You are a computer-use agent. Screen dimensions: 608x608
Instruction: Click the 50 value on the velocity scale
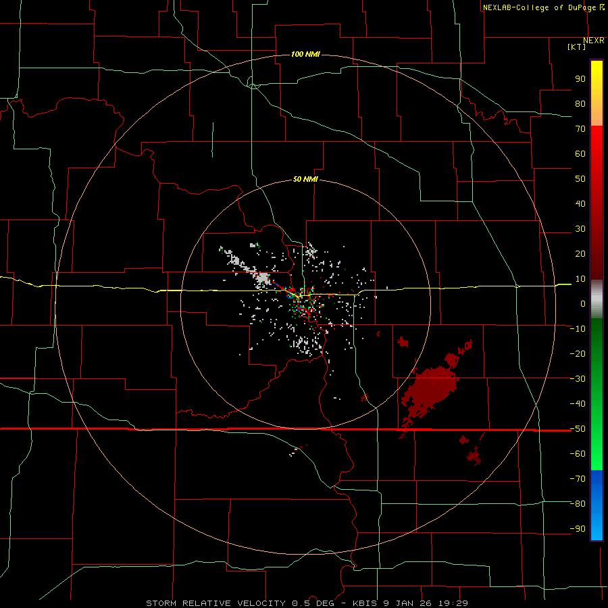(x=580, y=179)
